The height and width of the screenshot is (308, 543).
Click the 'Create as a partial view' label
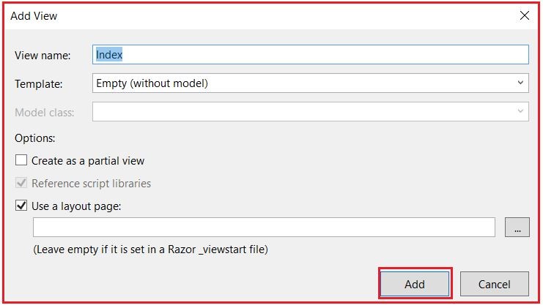[88, 161]
